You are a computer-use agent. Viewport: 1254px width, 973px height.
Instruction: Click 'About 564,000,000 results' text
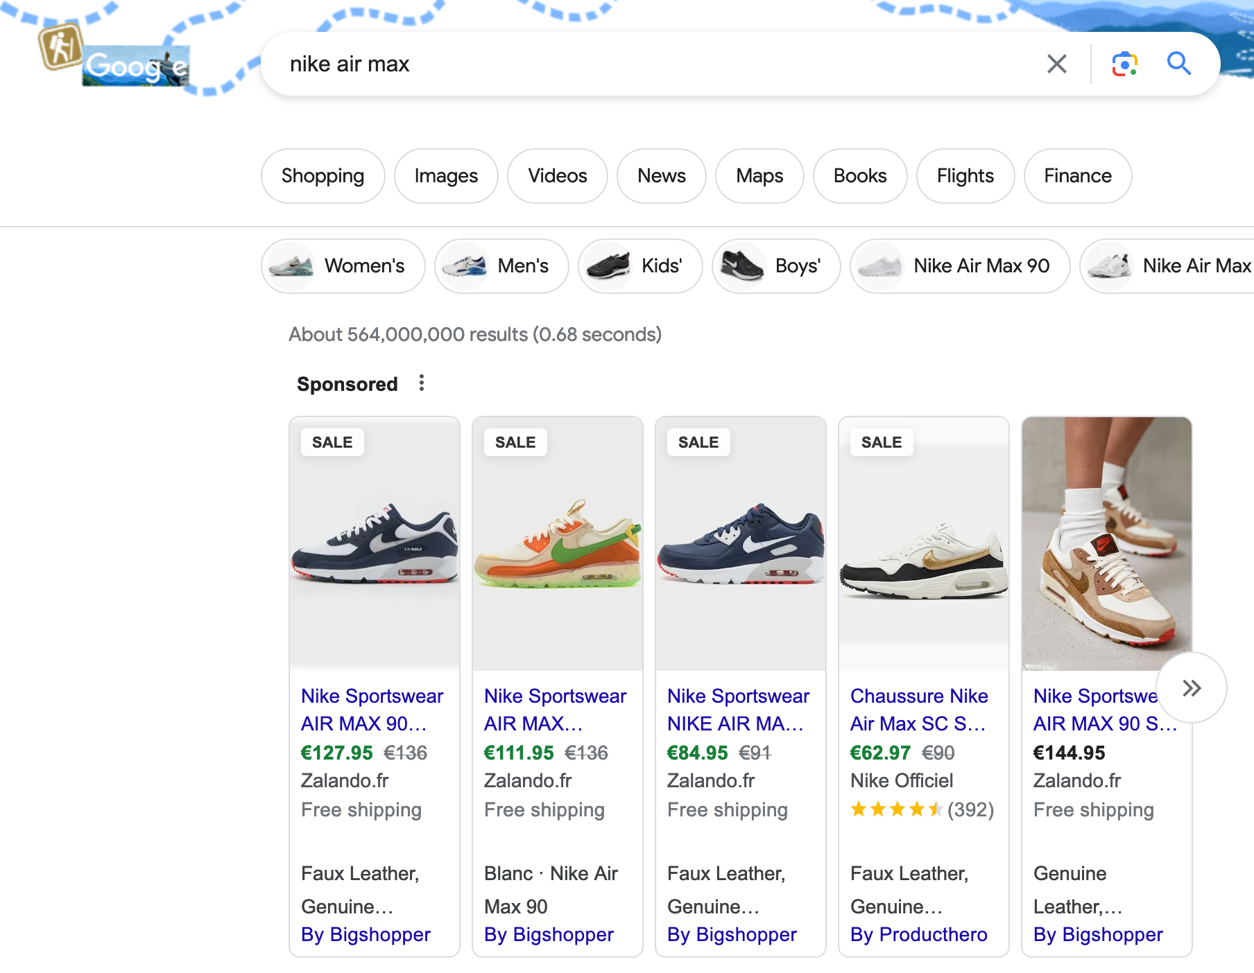click(x=475, y=334)
